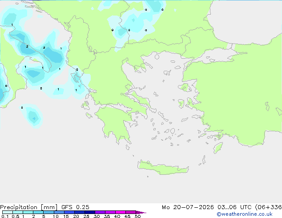The height and width of the screenshot is (218, 282).
Task: Select the 2–5 mm legend swatch
Action: (38, 212)
